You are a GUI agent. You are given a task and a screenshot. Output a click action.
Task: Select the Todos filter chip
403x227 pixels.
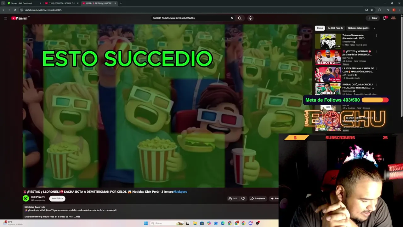[x=320, y=28]
